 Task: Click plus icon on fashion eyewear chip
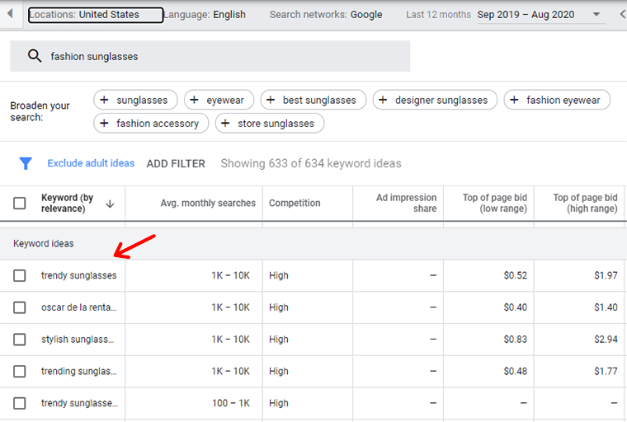click(x=515, y=100)
